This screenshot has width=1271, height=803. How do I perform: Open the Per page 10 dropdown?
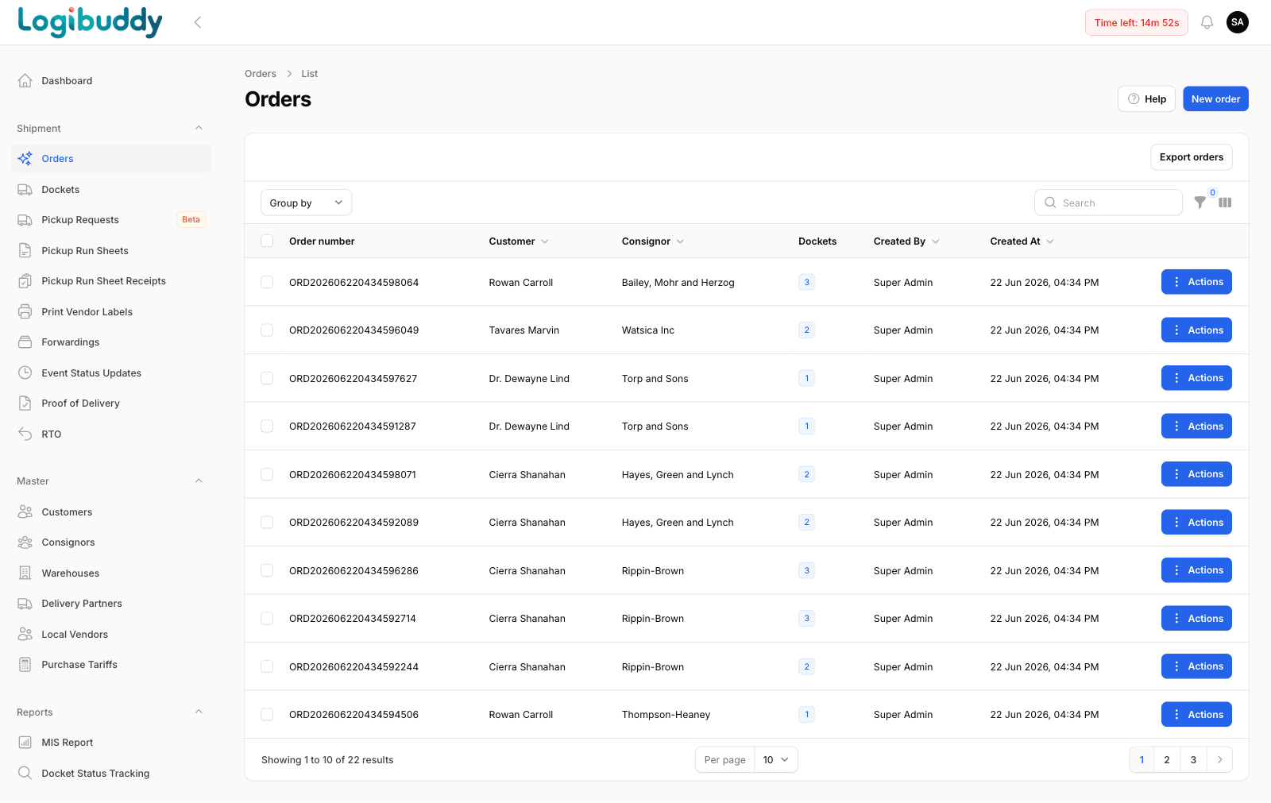[x=775, y=760]
